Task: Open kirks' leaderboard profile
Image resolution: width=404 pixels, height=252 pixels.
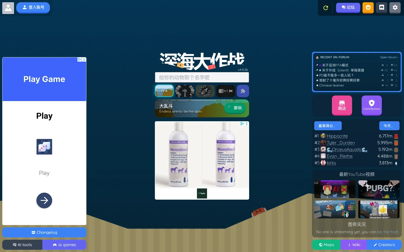Action: [x=331, y=163]
